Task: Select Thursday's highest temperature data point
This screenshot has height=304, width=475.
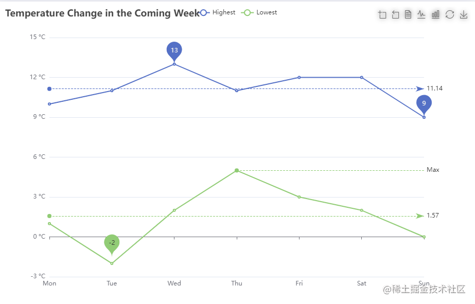Action: (x=237, y=90)
